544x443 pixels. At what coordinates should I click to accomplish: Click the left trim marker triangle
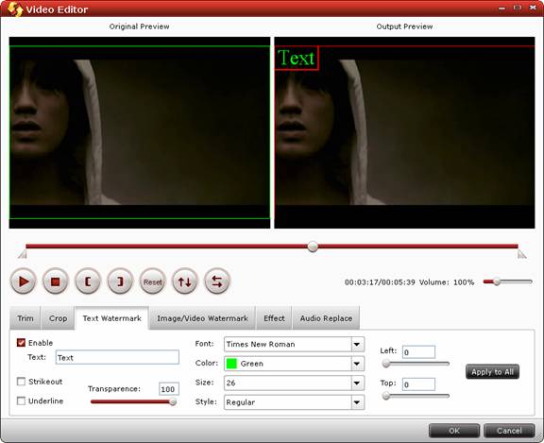(x=23, y=255)
